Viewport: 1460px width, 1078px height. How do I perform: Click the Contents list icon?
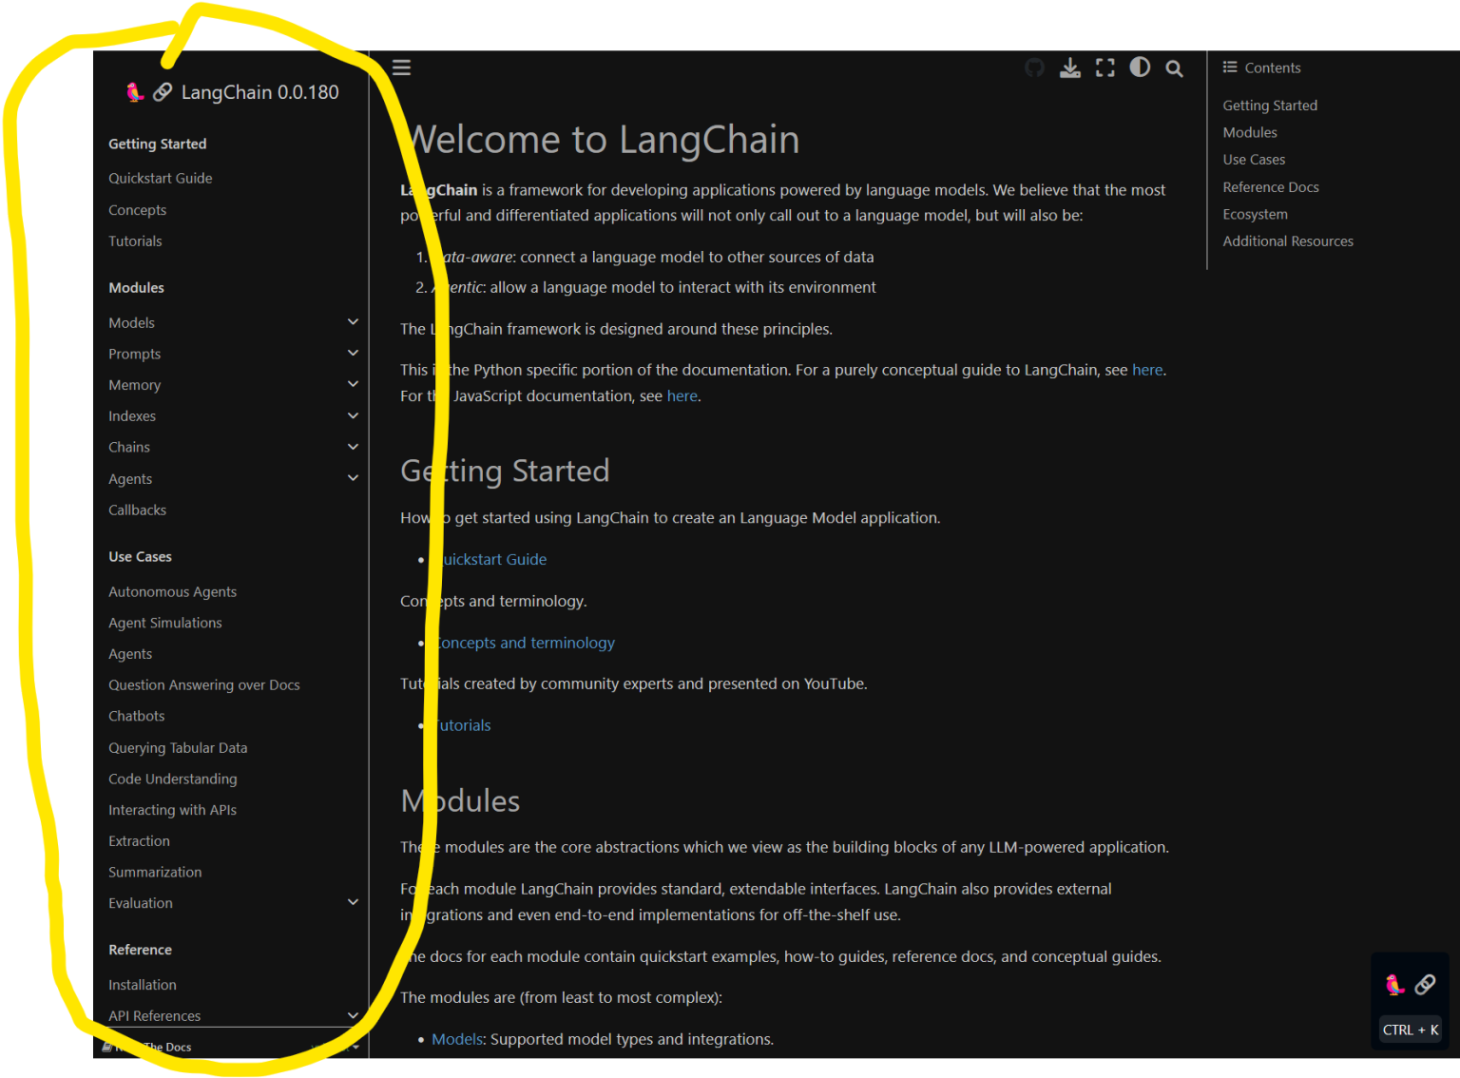pyautogui.click(x=1230, y=67)
